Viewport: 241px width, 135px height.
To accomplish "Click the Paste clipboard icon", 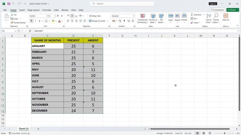I will pyautogui.click(x=6, y=16).
